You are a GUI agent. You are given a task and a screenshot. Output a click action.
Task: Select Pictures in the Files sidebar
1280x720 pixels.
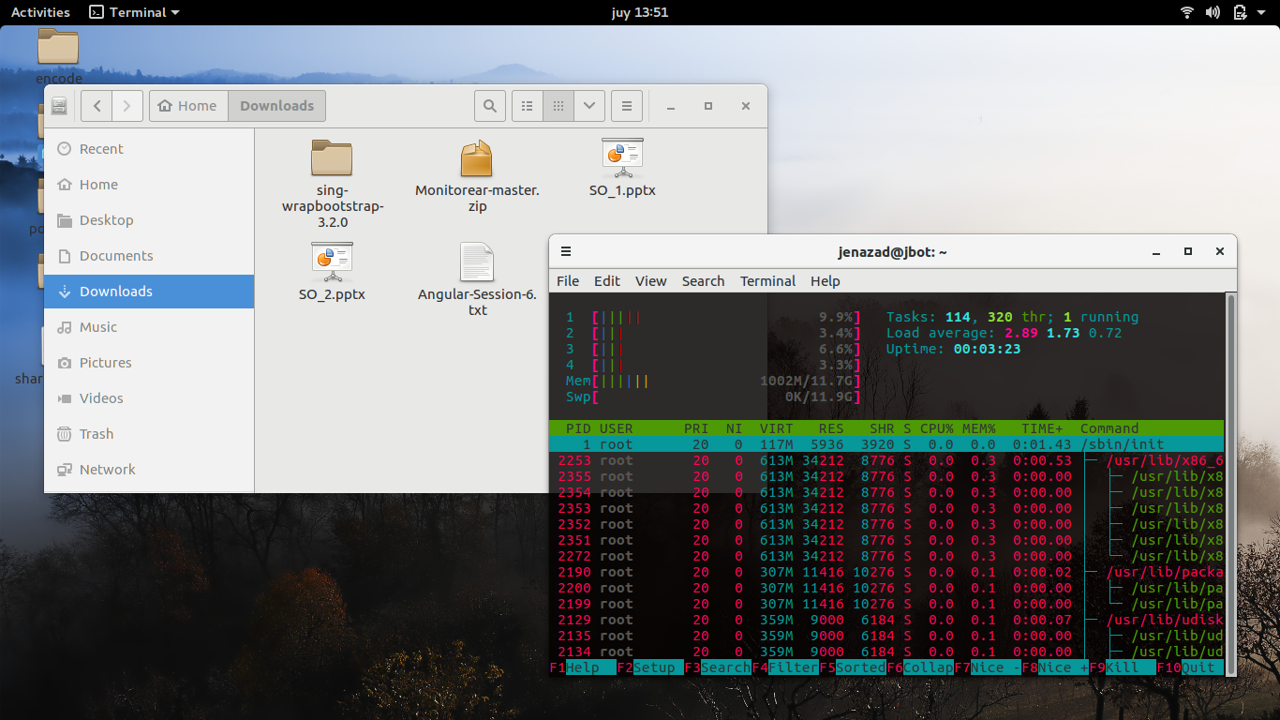pos(149,363)
